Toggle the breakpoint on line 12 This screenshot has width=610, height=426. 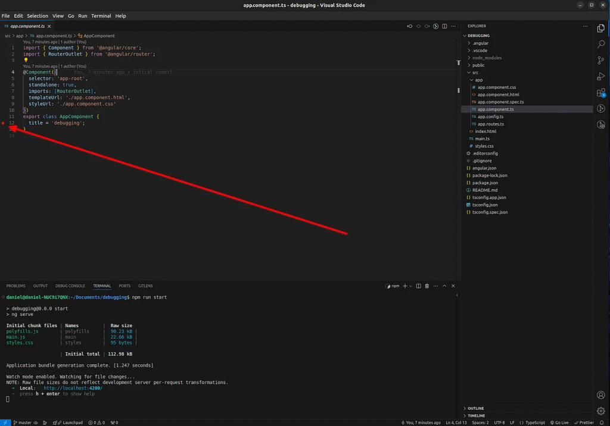(4, 123)
